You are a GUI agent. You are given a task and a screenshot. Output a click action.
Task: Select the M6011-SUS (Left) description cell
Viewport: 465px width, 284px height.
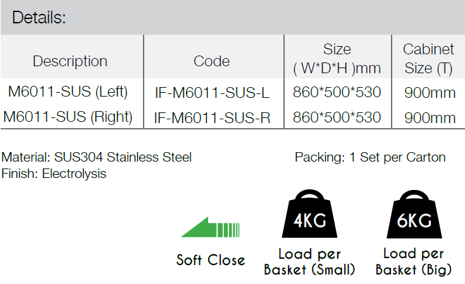(x=68, y=92)
